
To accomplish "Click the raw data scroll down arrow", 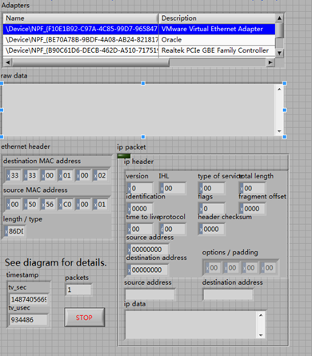I will click(279, 131).
